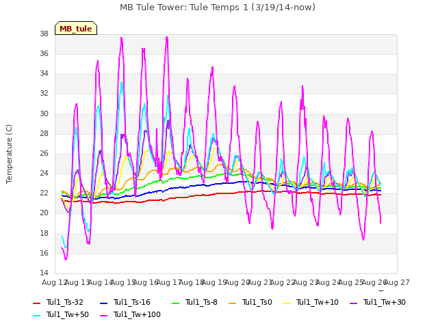Click the 24 y-axis tick label

tap(44, 173)
